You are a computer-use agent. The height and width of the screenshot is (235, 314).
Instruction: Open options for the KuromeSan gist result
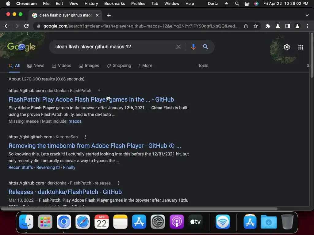pos(86,137)
